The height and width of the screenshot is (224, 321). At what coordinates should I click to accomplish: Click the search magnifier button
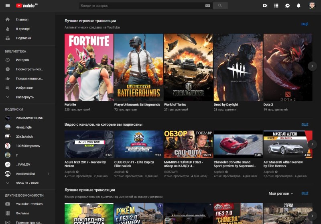pyautogui.click(x=219, y=6)
